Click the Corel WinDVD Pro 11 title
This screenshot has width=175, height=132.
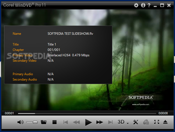click(24, 5)
